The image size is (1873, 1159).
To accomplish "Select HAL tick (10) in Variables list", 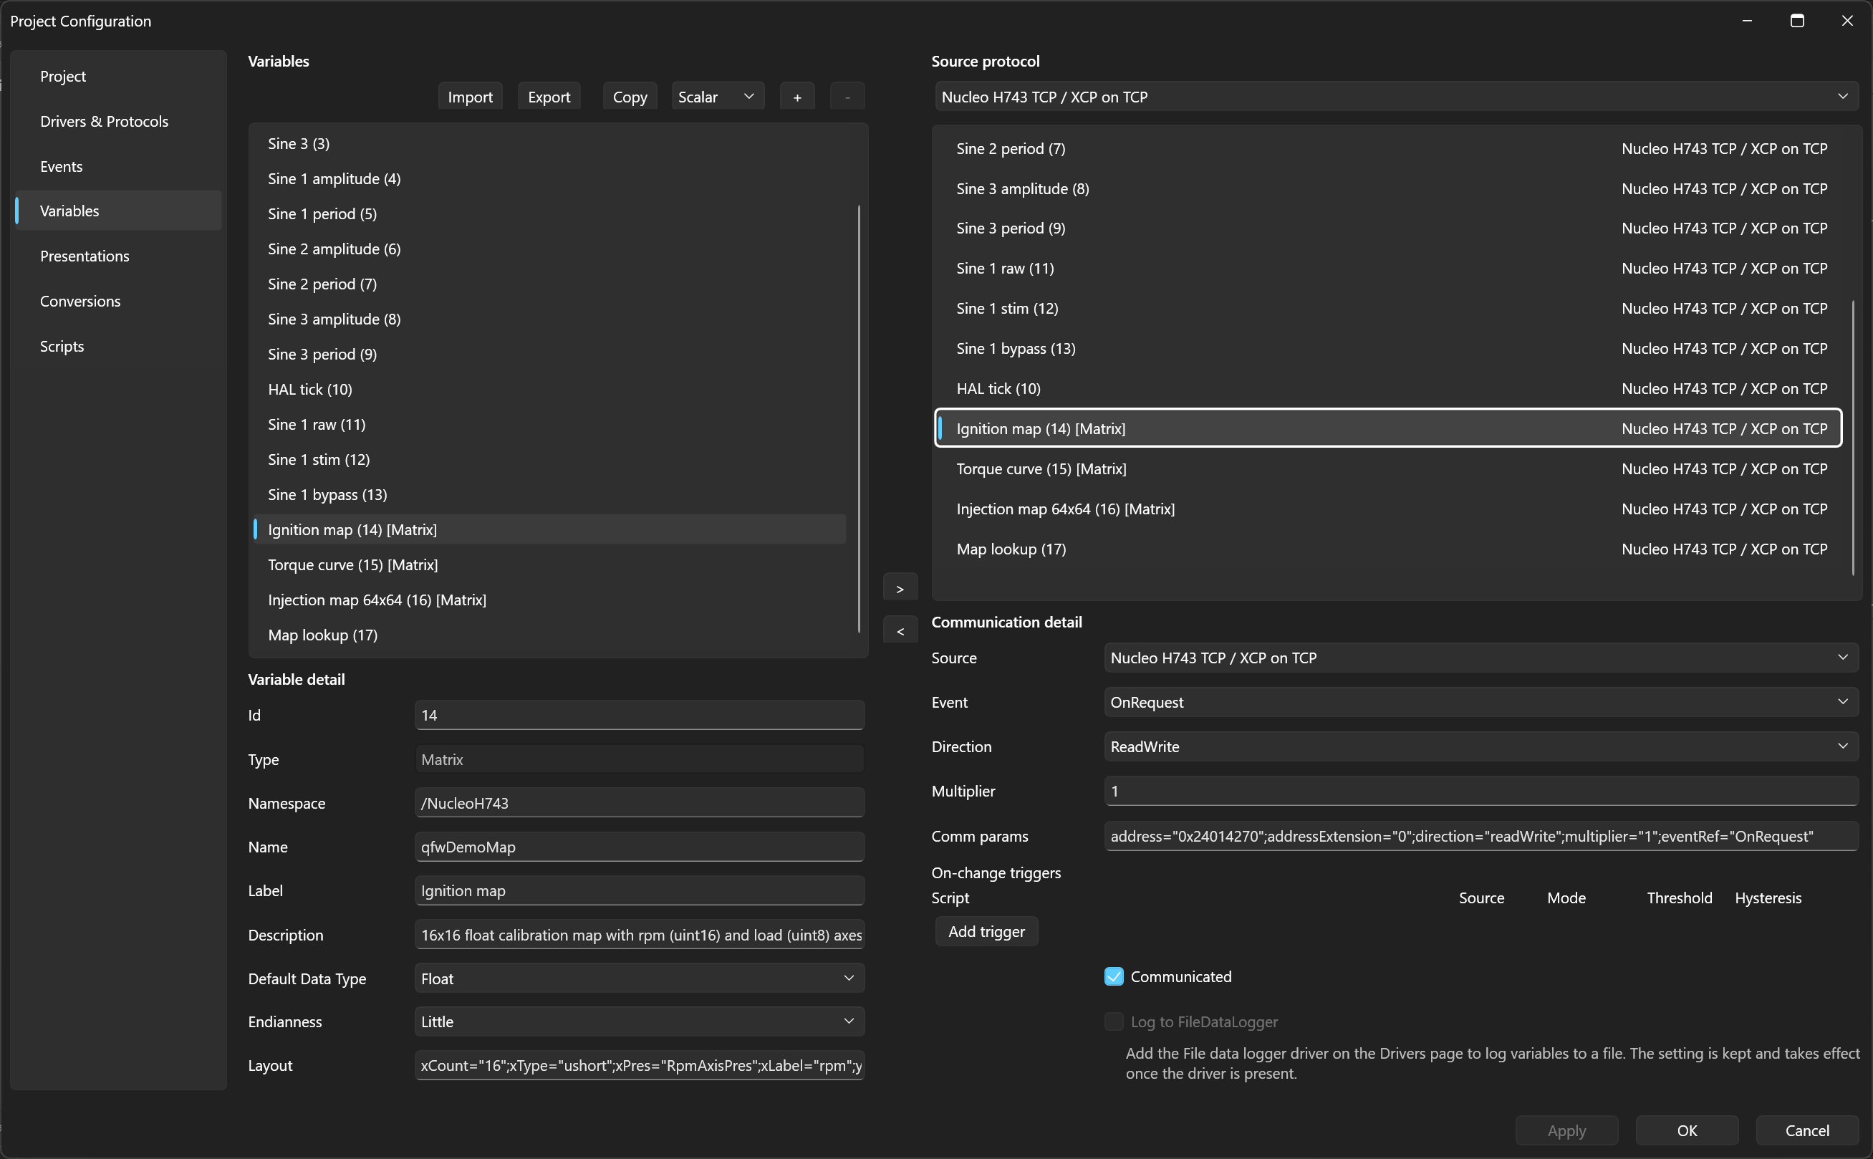I will (x=549, y=390).
